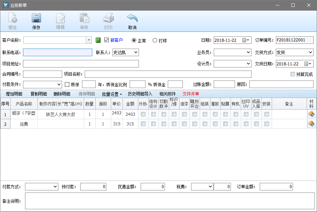Click the Cancel (取消) arrow icon

[x=132, y=18]
